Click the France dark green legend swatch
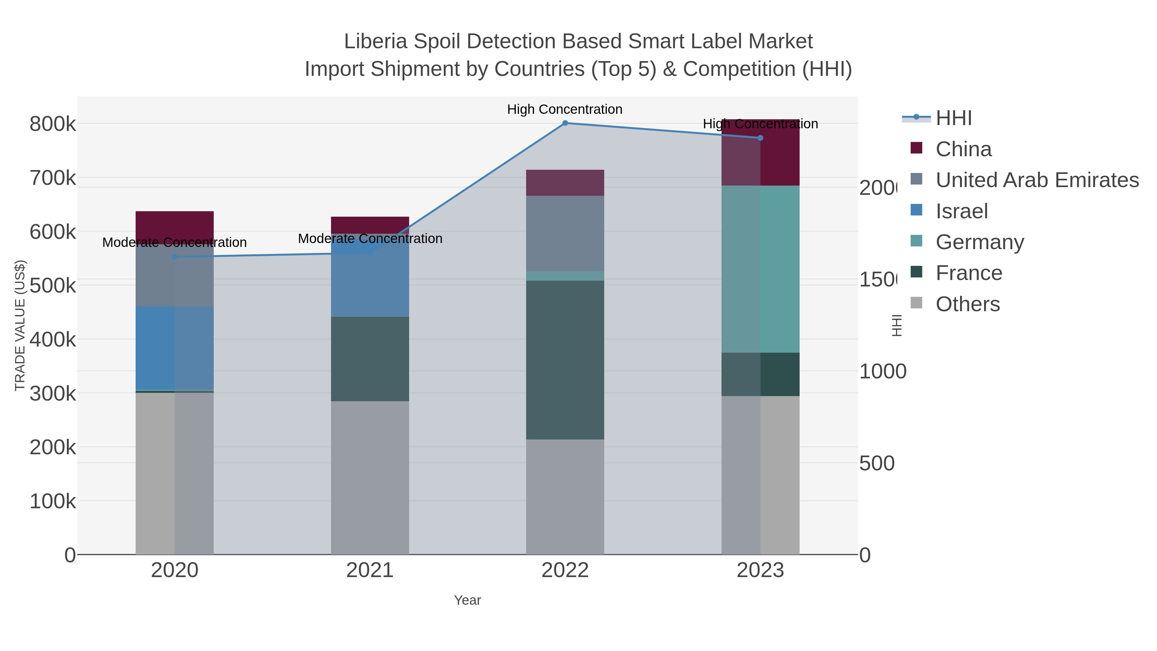The image size is (1157, 651). [916, 272]
